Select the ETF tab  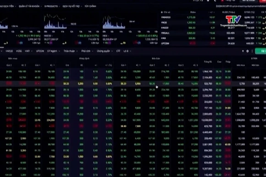(118, 51)
